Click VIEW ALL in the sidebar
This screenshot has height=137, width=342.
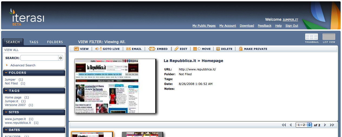tap(11, 50)
